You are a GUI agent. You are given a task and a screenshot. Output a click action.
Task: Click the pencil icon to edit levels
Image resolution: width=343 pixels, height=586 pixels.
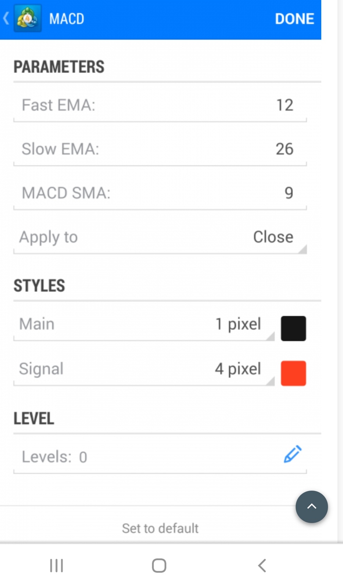[292, 454]
